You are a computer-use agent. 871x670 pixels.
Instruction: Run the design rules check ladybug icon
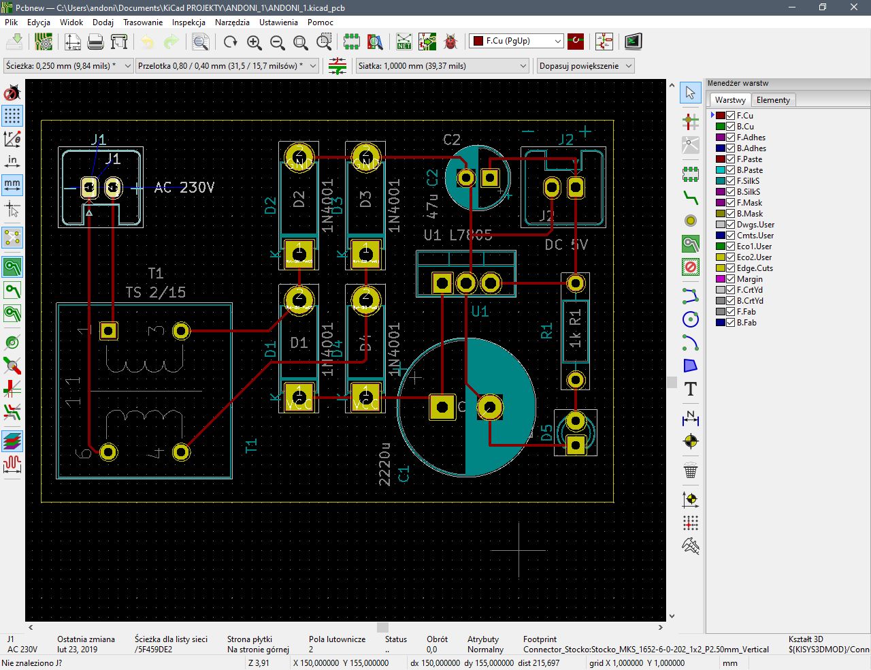pos(450,42)
